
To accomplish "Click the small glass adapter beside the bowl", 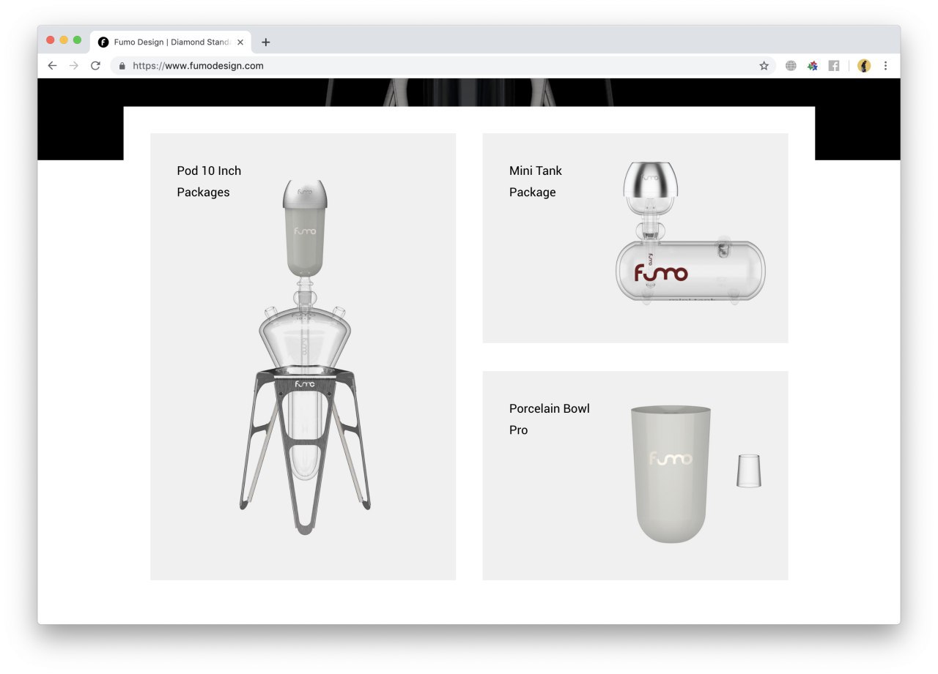I will coord(749,471).
